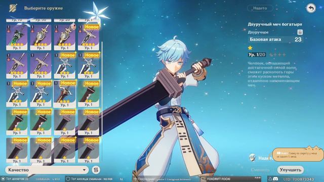Image resolution: width=324 pixels, height=182 pixels.
Task: Click the Выберите оружие heading
Action: (x=44, y=8)
